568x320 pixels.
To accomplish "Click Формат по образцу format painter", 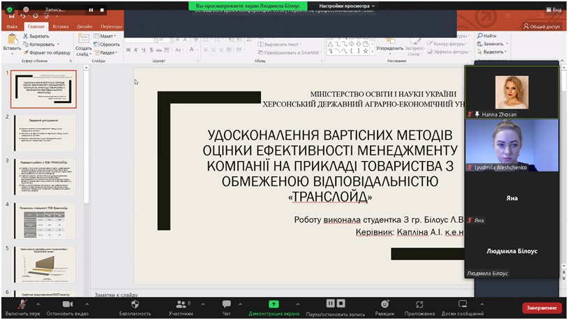I will coord(47,52).
